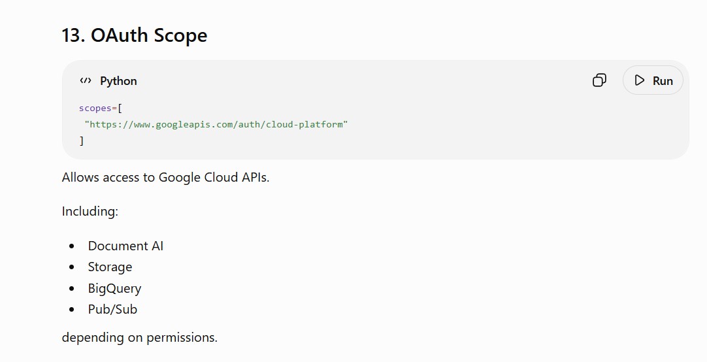Select the 'BigQuery' list item
Viewport: 707px width, 362px height.
pyautogui.click(x=114, y=288)
